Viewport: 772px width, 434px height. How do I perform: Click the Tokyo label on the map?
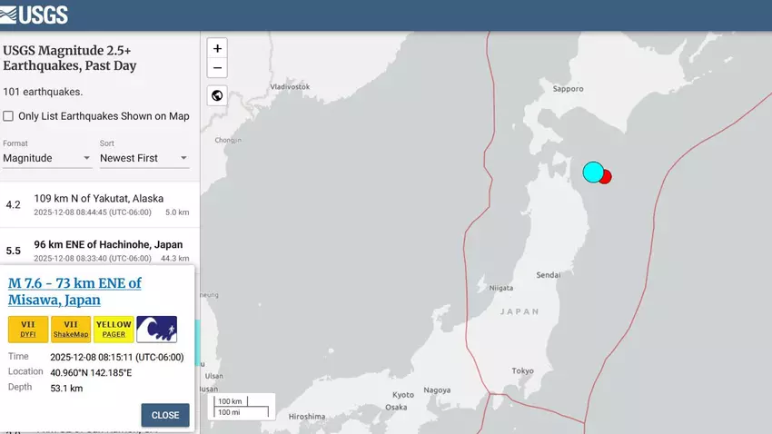pos(522,370)
